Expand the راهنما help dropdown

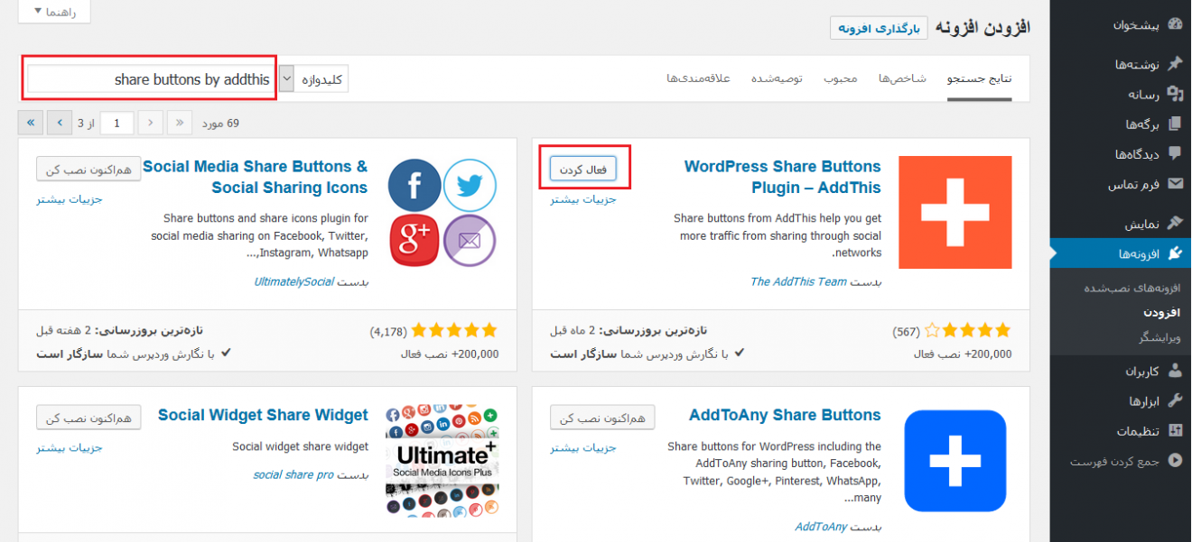[53, 12]
